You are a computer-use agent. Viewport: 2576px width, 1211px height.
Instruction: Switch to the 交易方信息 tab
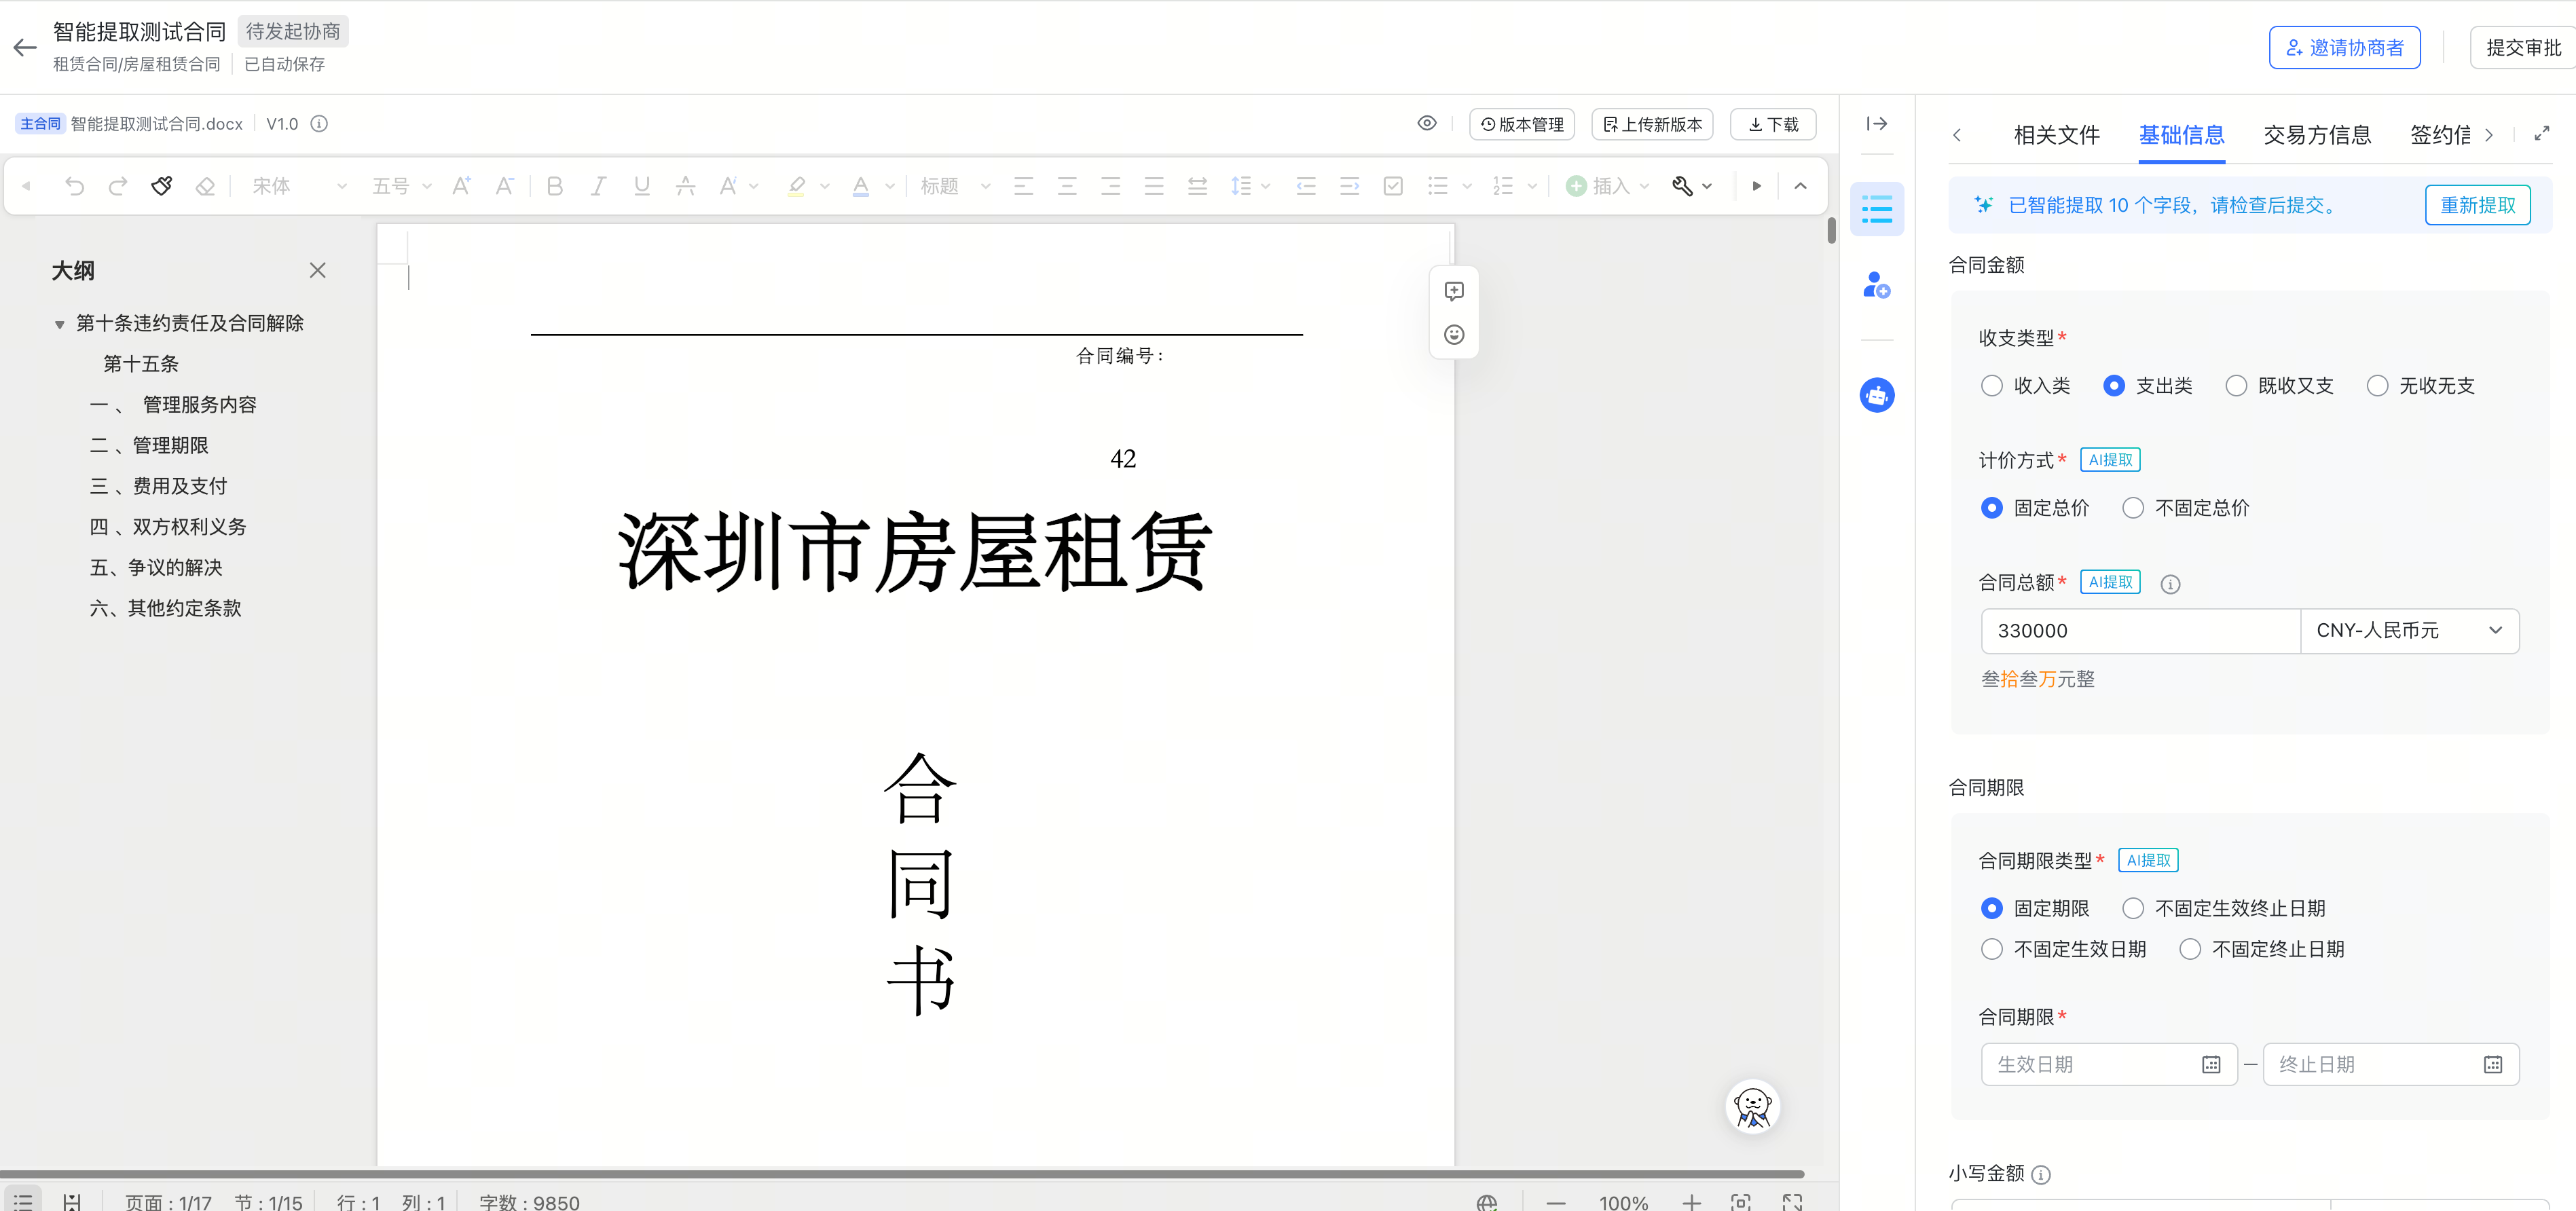[2317, 134]
